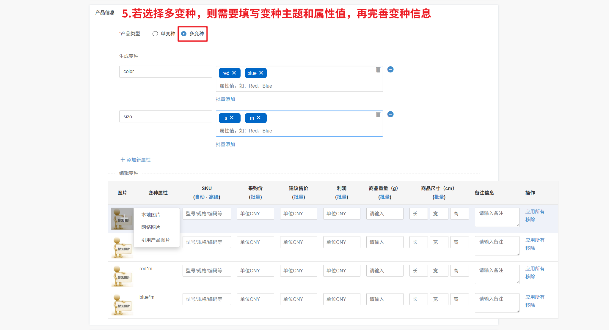
Task: Click 应用所有 in first variant row
Action: [x=535, y=211]
